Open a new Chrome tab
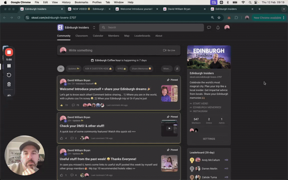This screenshot has height=180, width=288. (260, 9)
